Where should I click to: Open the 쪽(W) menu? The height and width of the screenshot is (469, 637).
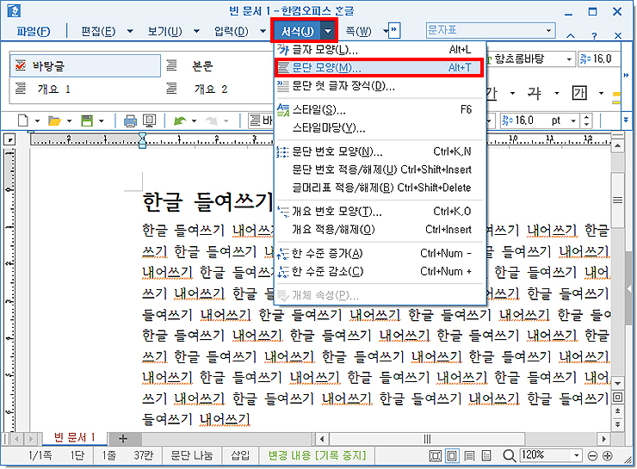click(358, 31)
